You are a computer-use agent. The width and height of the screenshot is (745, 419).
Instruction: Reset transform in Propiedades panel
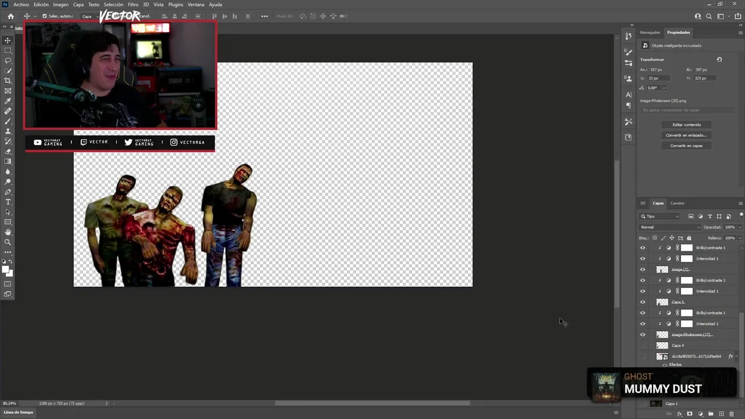click(x=719, y=59)
